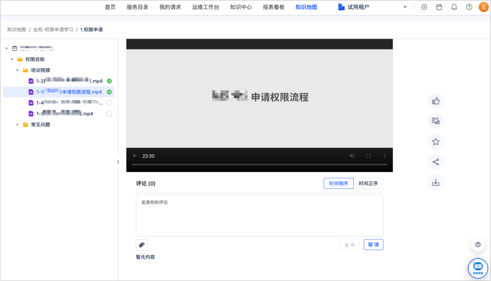This screenshot has width=491, height=281.
Task: Click the 培训视频 folder icon
Action: 25,70
